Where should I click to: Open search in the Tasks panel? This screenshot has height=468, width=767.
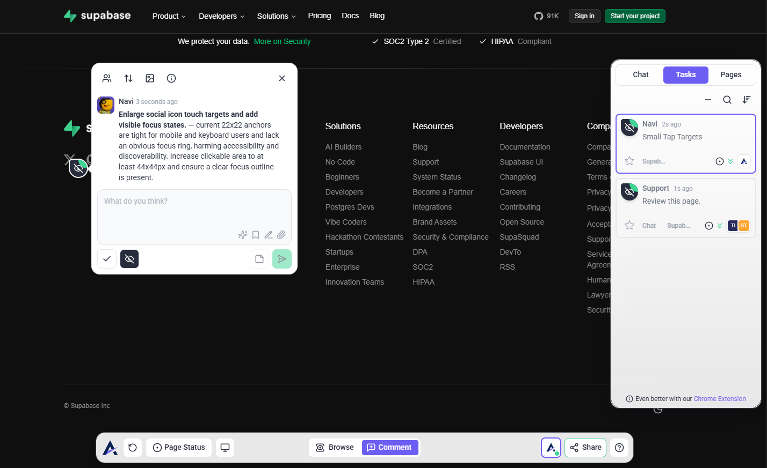727,100
